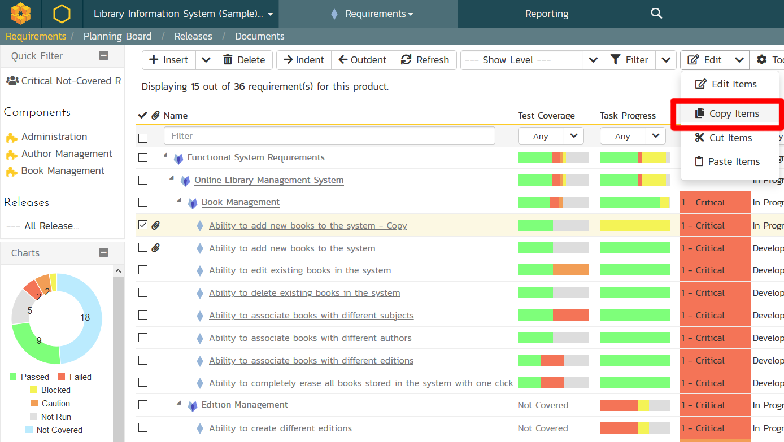Collapse the Quick Filter panel

point(103,55)
